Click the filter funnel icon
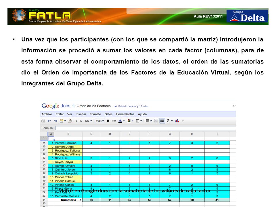This screenshot has height=207, width=276. click(x=183, y=121)
